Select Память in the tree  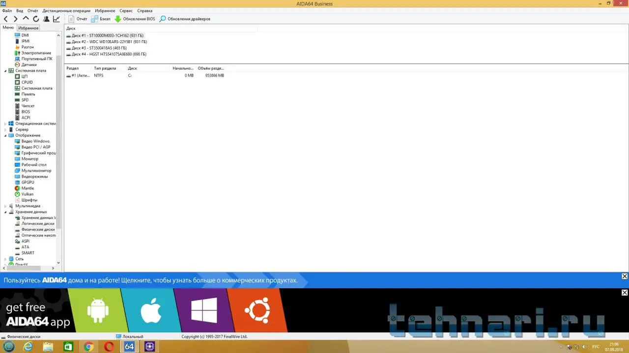coord(28,94)
